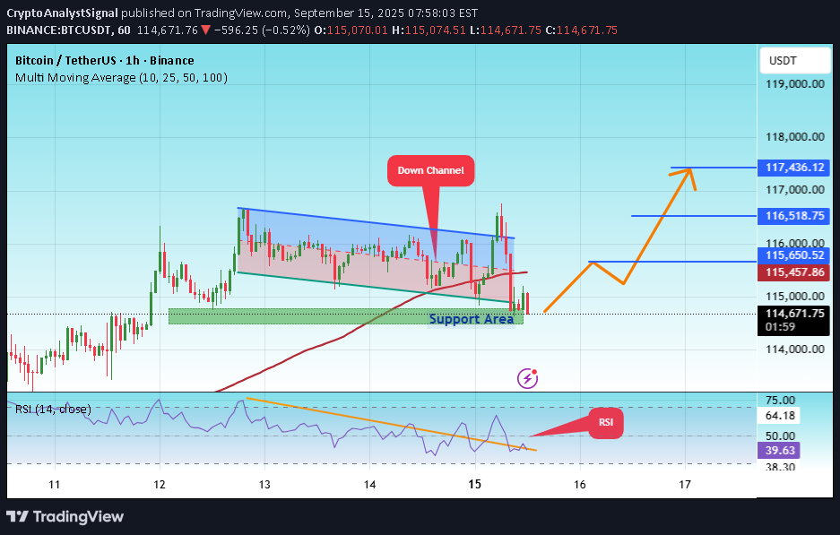Click date 12 on the time axis
The image size is (840, 535).
[159, 485]
